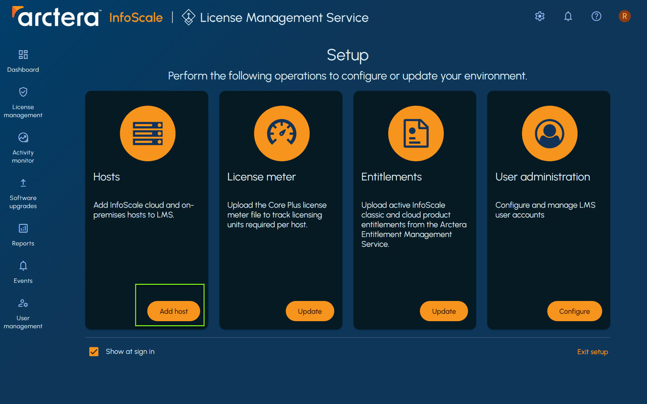Click "Perform the following operations" subtitle
The width and height of the screenshot is (647, 404).
[x=348, y=76]
